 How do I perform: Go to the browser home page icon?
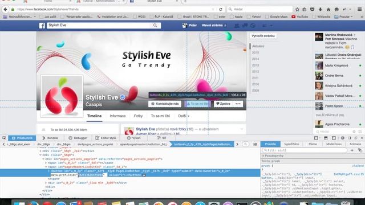point(328,9)
